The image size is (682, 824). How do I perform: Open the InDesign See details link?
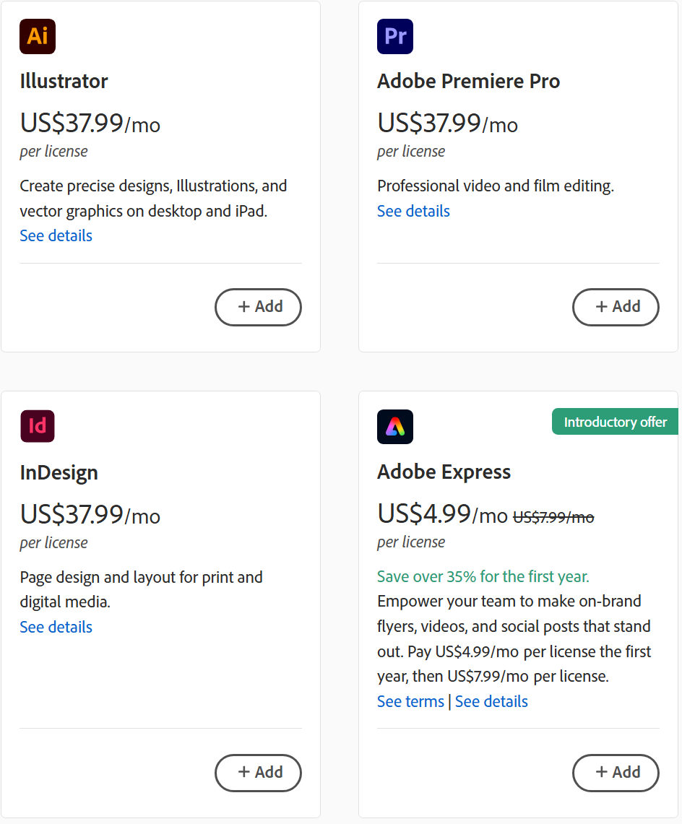coord(56,627)
